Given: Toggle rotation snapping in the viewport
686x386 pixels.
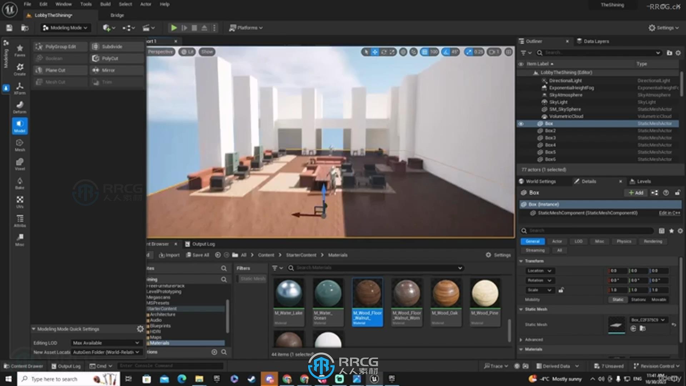Looking at the screenshot, I should [x=446, y=52].
